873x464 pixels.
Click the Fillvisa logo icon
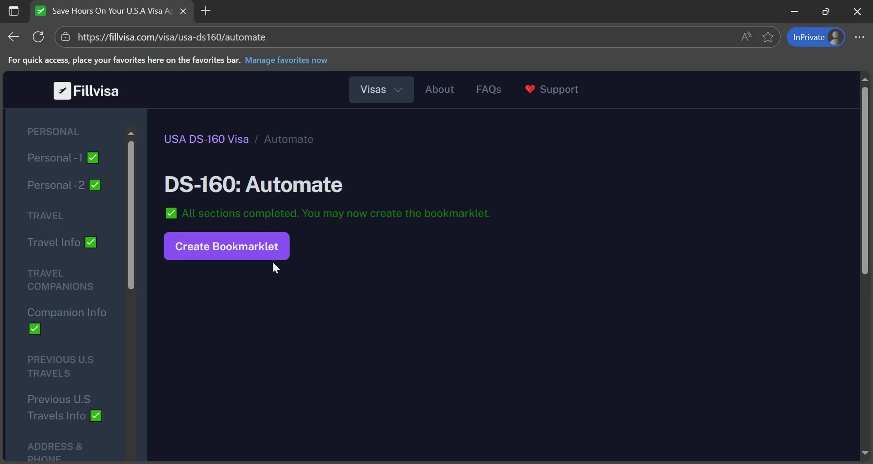pyautogui.click(x=62, y=91)
